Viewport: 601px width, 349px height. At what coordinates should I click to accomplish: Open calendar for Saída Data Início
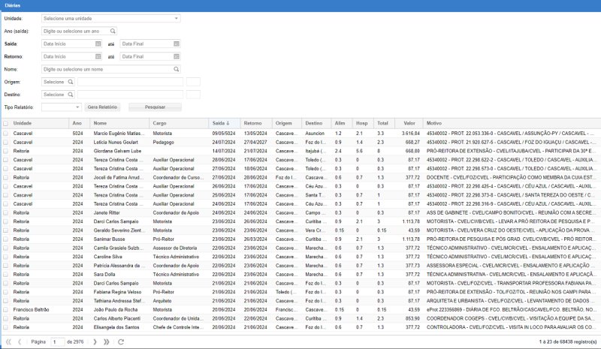point(98,44)
